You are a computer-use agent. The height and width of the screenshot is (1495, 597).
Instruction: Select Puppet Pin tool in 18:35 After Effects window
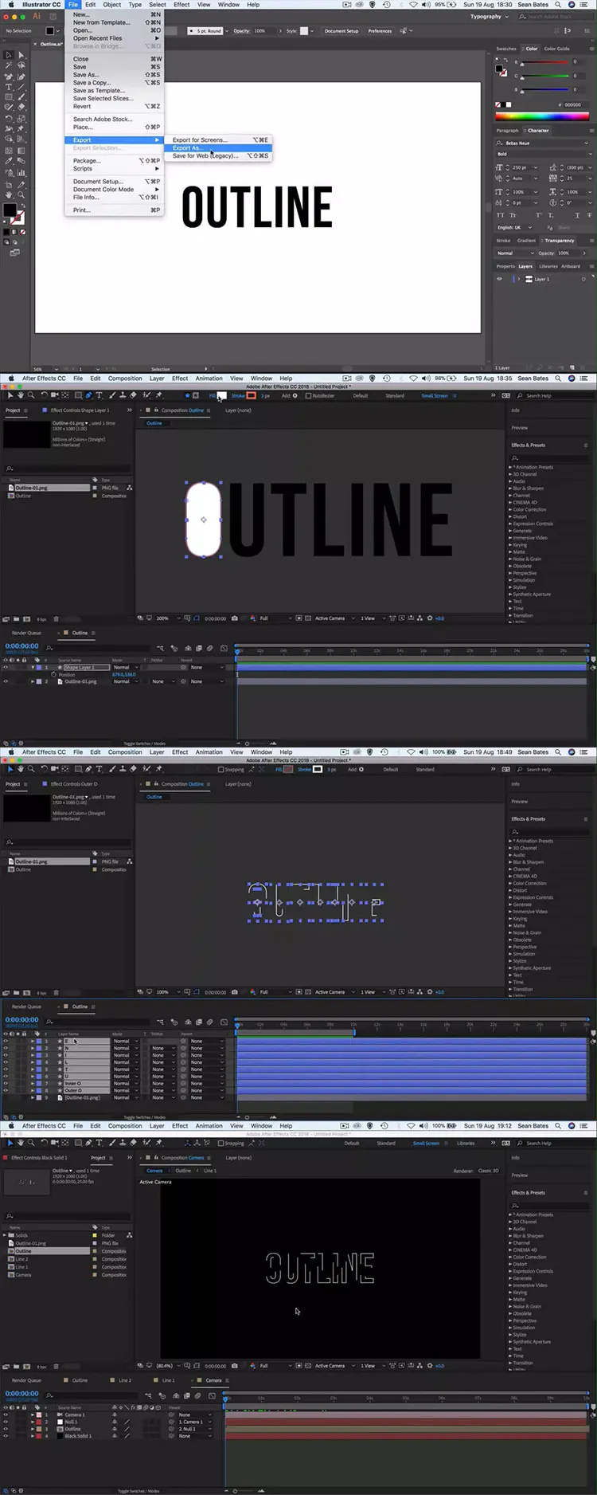(x=158, y=395)
